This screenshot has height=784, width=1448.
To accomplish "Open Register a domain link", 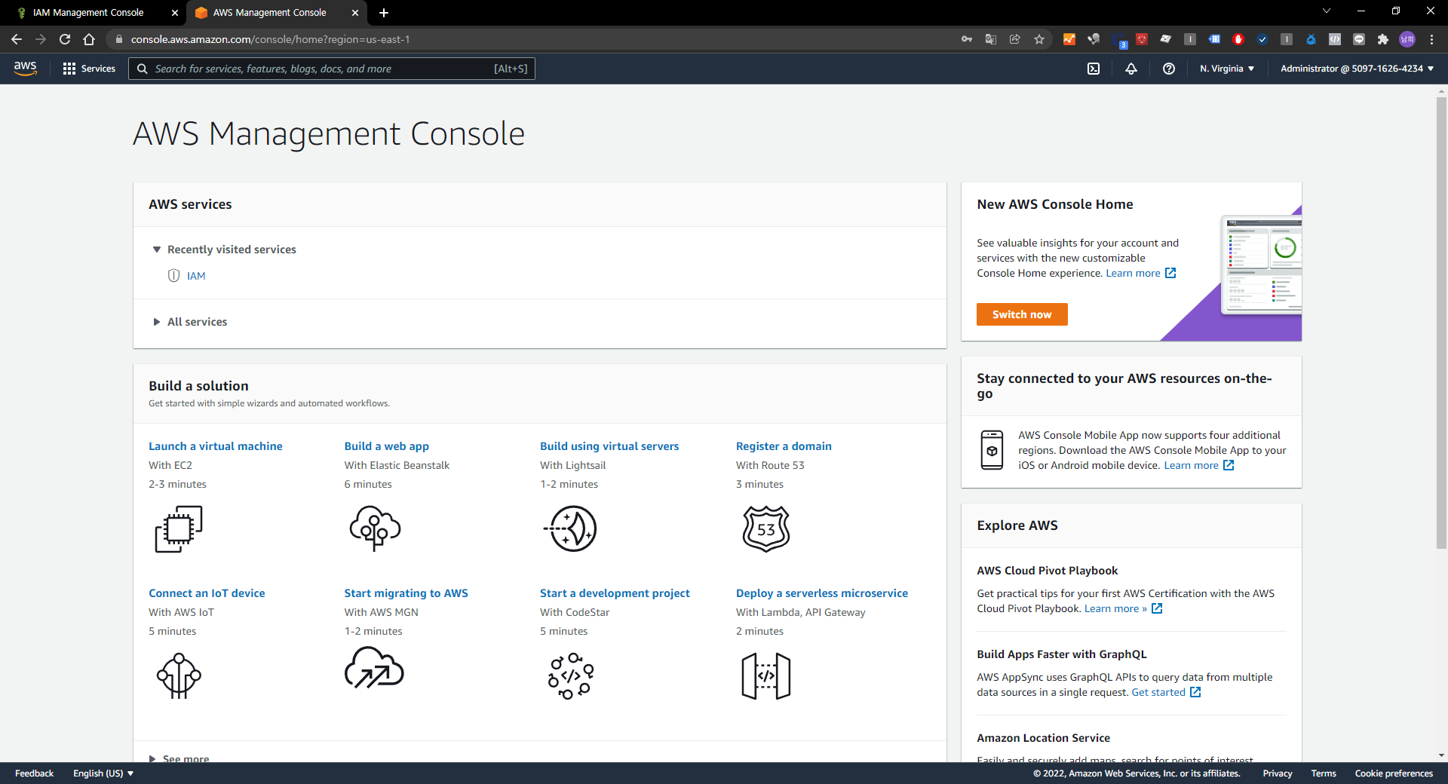I will [784, 446].
